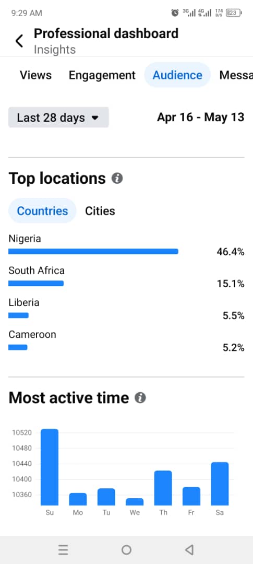Select the Audience tab
Viewport: 253px width, 564px height.
point(177,75)
